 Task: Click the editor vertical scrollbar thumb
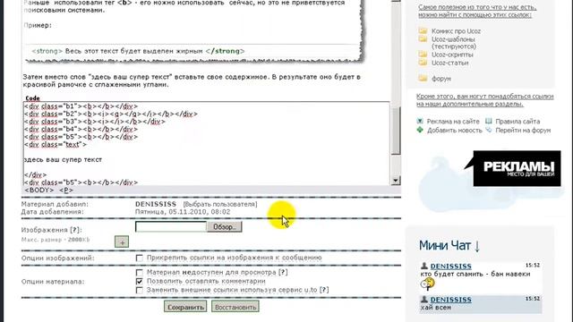(x=396, y=131)
